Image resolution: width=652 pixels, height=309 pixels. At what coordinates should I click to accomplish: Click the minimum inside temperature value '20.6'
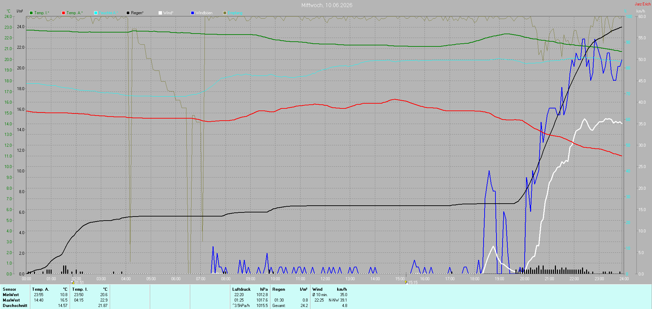tap(104, 295)
